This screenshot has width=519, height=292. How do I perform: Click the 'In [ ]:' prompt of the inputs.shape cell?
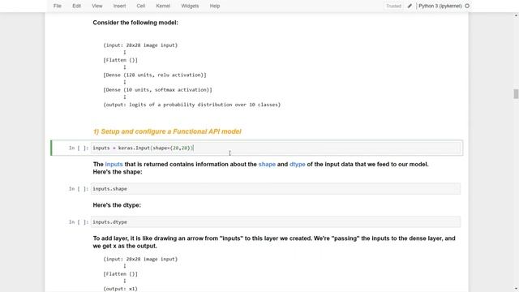(79, 189)
